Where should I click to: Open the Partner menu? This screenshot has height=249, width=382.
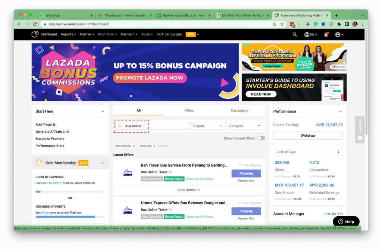87,34
